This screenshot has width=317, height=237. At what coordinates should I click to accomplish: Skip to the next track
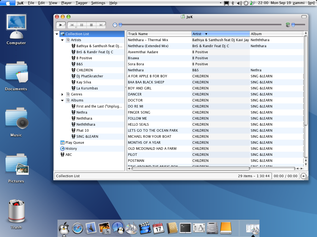click(x=101, y=25)
